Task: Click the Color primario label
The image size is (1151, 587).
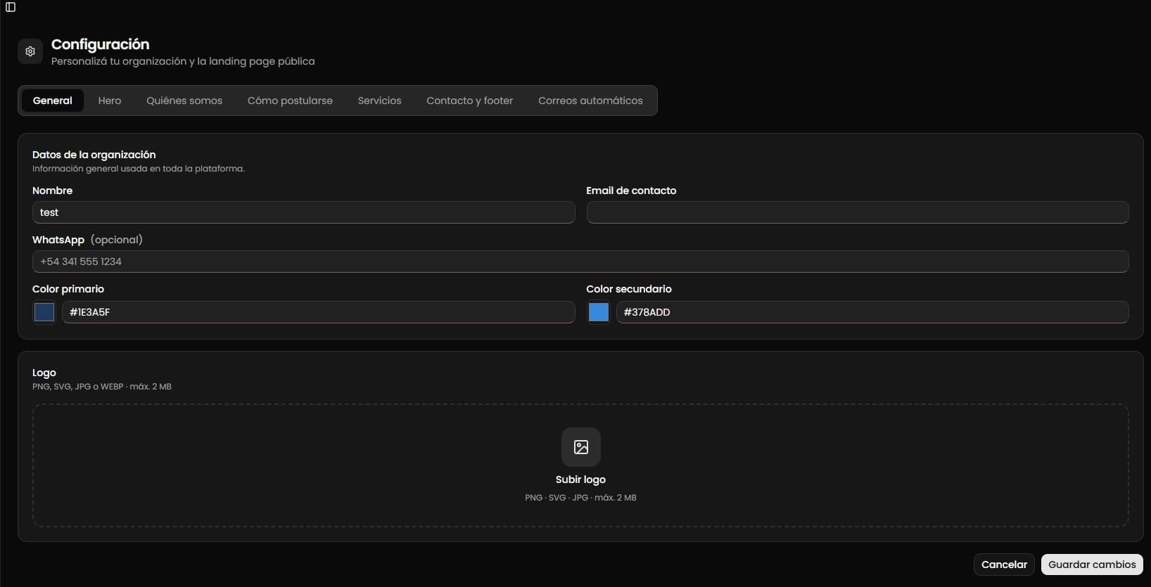Action: pyautogui.click(x=68, y=289)
